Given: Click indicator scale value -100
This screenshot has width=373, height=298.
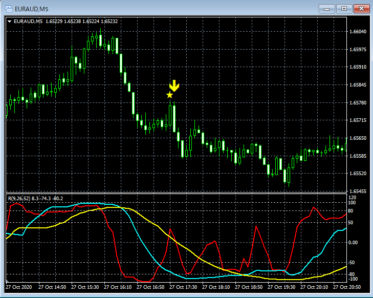Looking at the screenshot, I should point(353,279).
